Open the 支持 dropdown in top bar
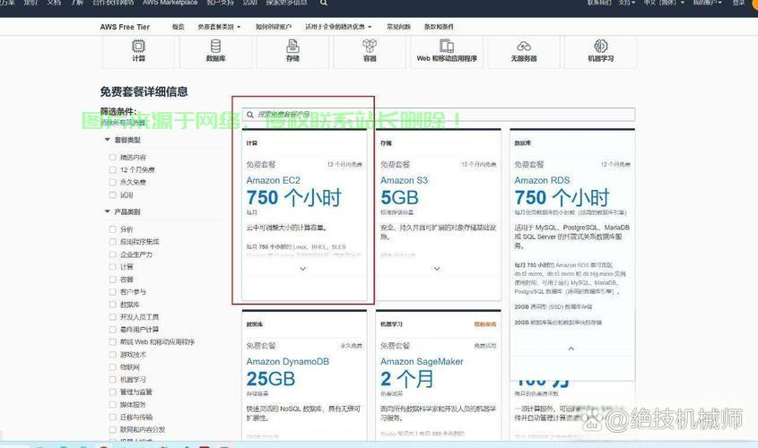 [x=627, y=3]
